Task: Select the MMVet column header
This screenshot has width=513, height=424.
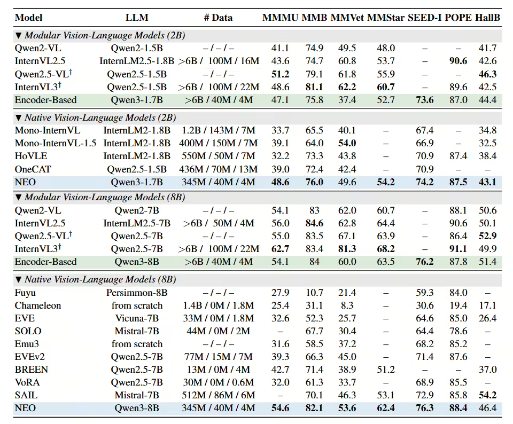Action: [347, 17]
